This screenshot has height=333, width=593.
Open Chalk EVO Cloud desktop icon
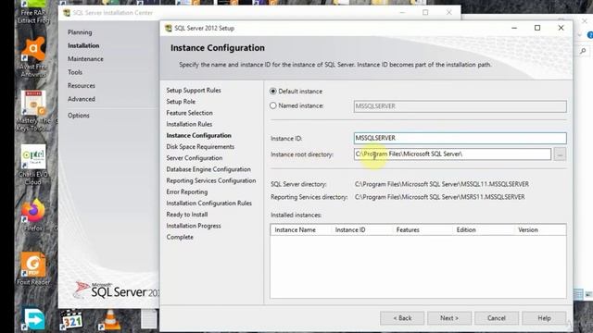point(33,165)
